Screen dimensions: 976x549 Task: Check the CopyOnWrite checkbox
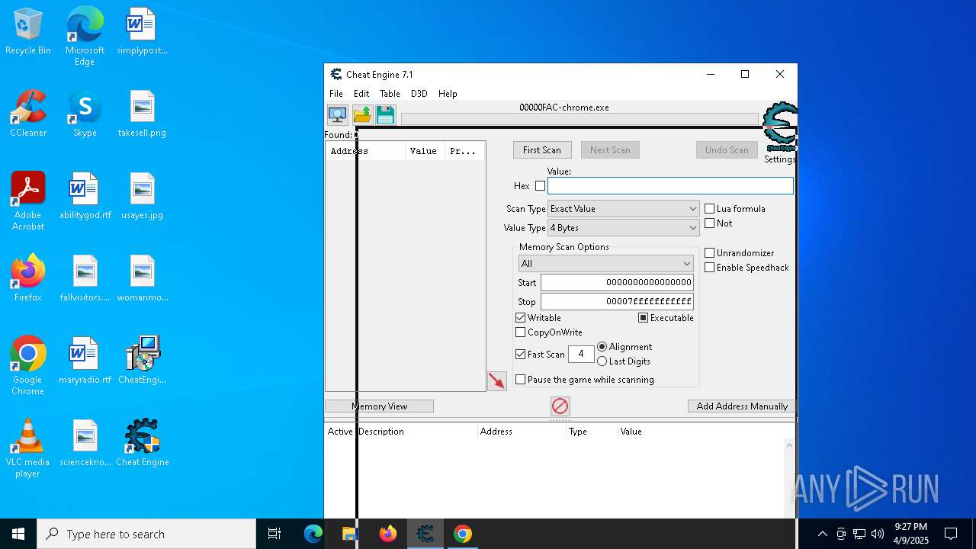521,332
